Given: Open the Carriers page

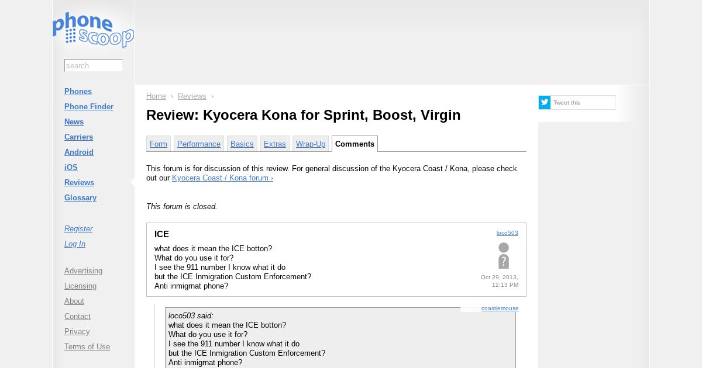Looking at the screenshot, I should point(78,137).
